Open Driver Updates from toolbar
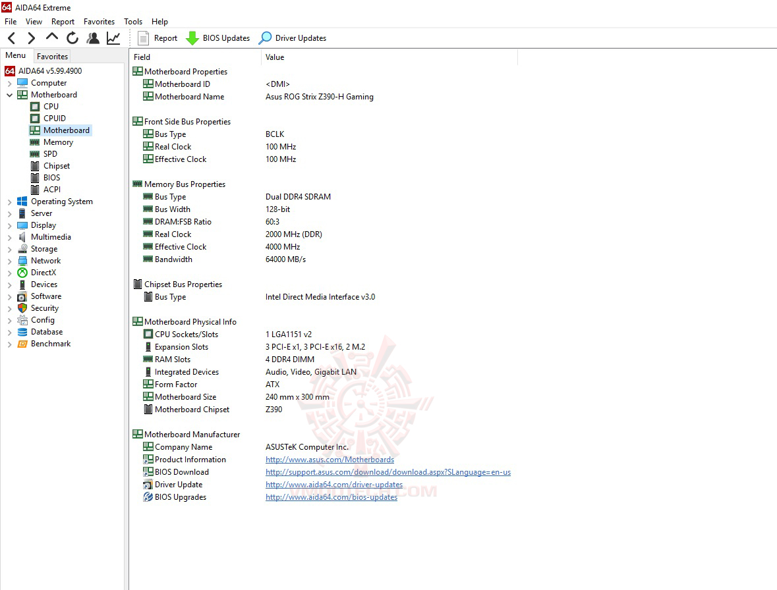 [293, 38]
